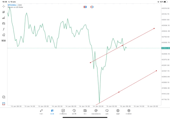170x119 pixels.
Task: Open the Mailbox (กล่องจดหมาย) tab
Action: 96,112
